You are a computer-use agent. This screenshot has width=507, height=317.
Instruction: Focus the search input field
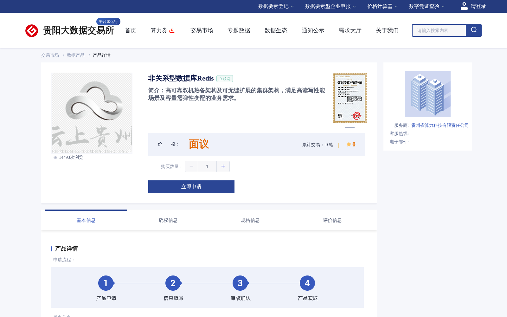(x=439, y=30)
